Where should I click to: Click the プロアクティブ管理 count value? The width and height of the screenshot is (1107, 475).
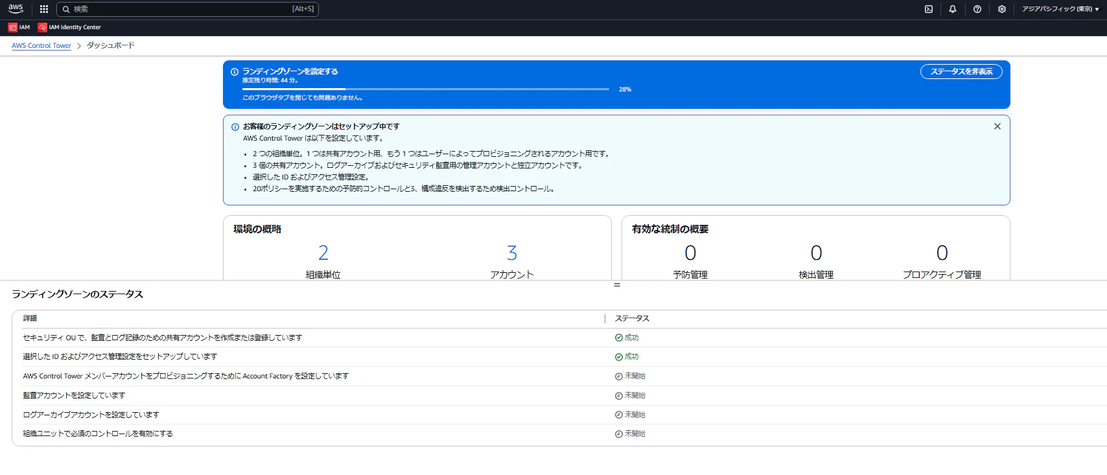(x=942, y=253)
